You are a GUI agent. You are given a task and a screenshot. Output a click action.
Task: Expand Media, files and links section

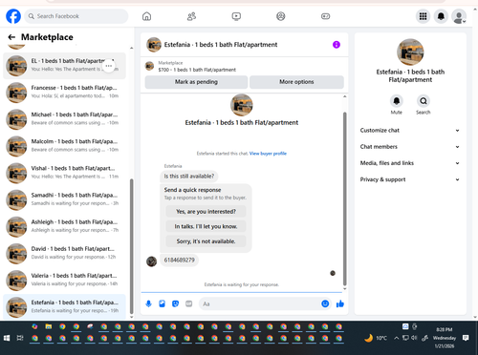pos(410,163)
